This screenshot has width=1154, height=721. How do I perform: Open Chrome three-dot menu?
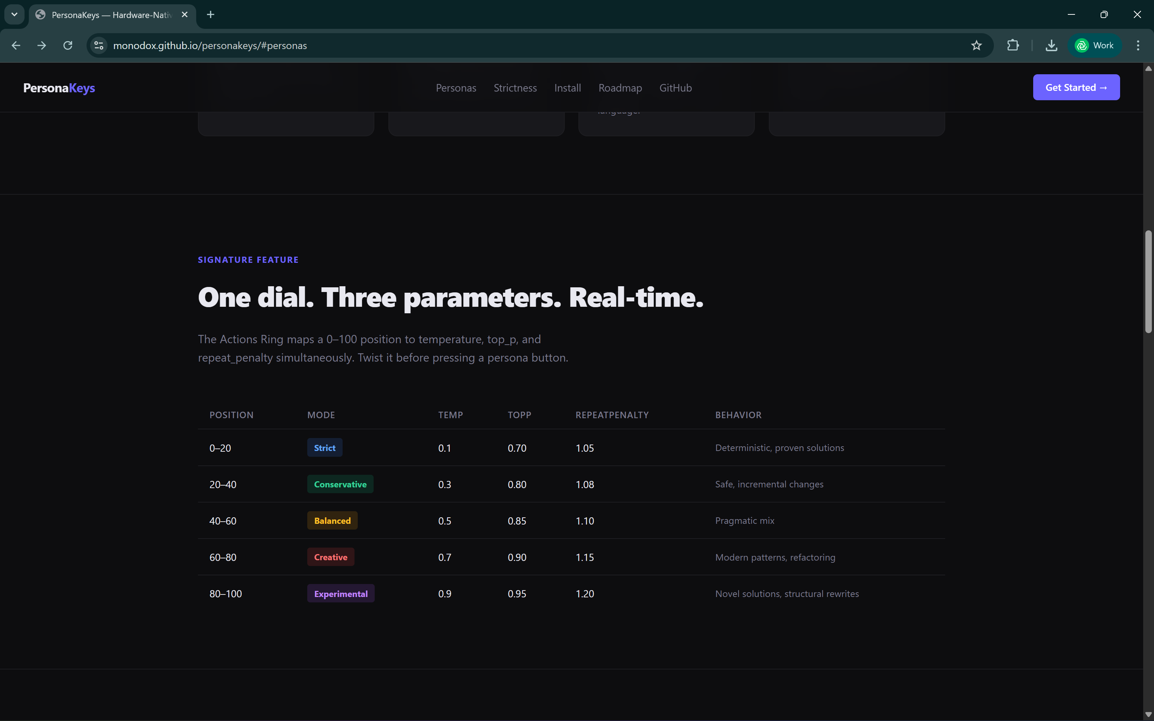[1138, 45]
